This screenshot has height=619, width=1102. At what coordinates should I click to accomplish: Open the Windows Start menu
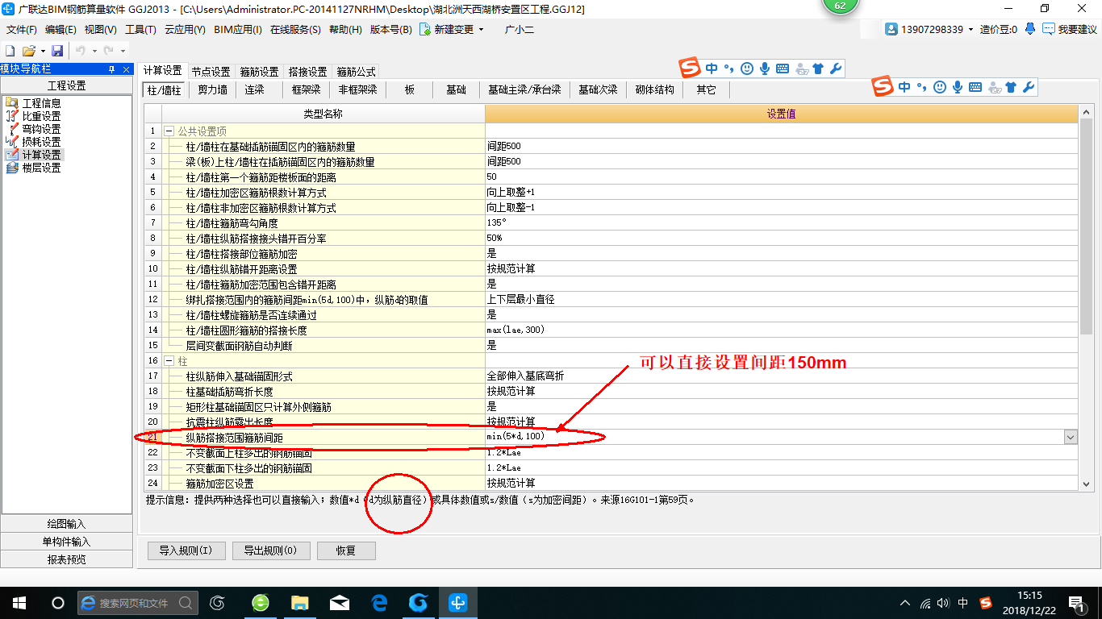point(19,602)
